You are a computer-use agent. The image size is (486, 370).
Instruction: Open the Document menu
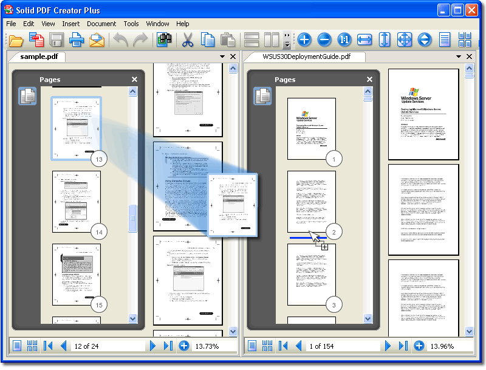101,24
